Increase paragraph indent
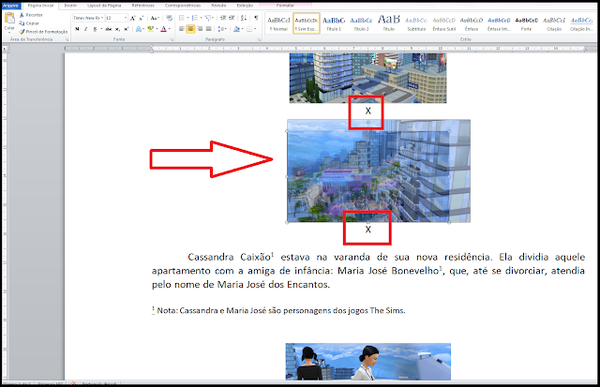 coord(232,18)
